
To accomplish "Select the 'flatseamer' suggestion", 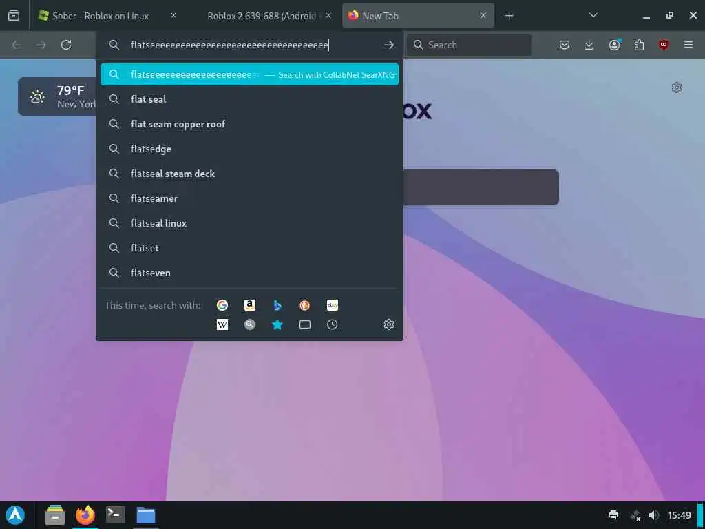I will pos(249,198).
